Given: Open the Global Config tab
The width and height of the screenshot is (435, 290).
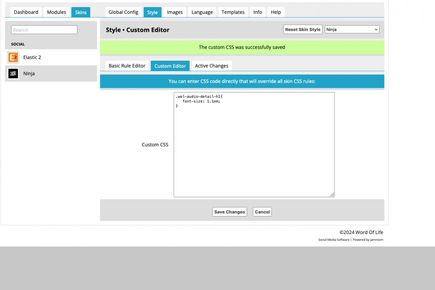Looking at the screenshot, I should (x=123, y=12).
